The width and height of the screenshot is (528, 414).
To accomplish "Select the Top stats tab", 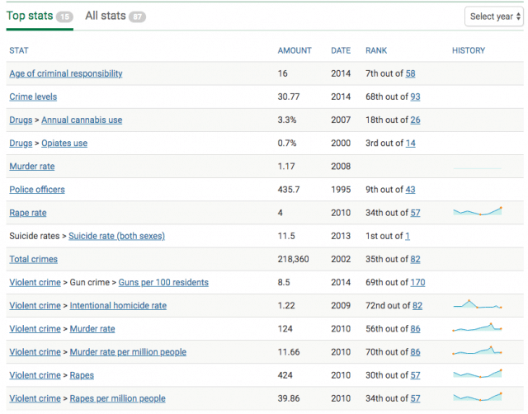I will tap(40, 16).
